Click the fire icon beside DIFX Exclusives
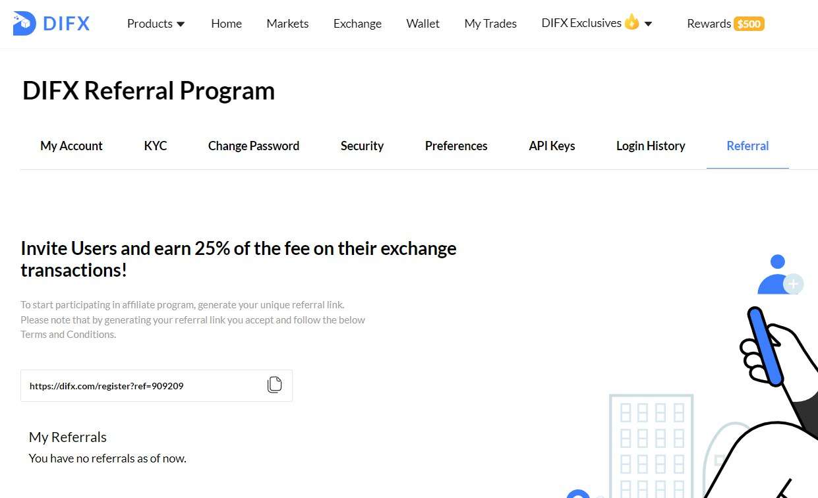 point(631,22)
